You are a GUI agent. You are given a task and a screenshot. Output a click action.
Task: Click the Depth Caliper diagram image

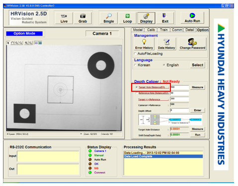pyautogui.click(x=170, y=120)
